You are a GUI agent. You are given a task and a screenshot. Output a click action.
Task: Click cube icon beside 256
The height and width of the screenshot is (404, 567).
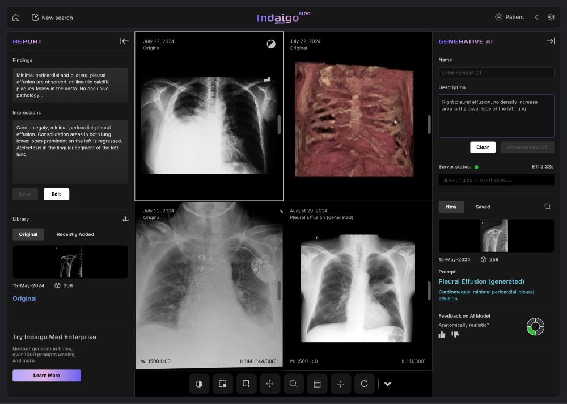[x=483, y=259]
